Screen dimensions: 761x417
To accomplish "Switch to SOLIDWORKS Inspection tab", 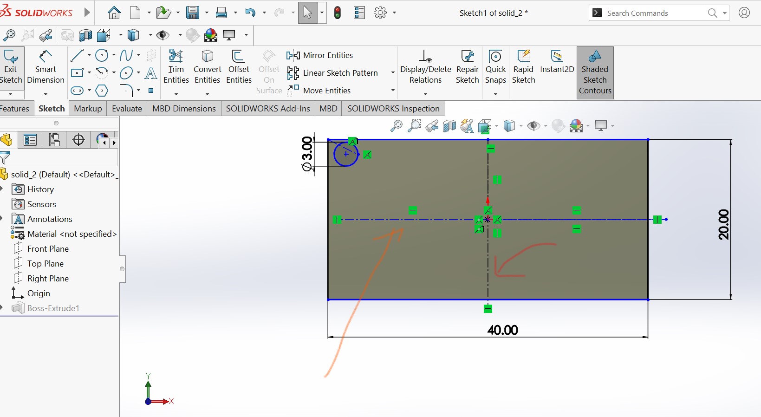I will coord(393,109).
